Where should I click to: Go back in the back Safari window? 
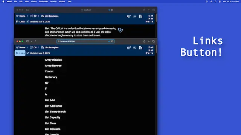click(x=35, y=10)
